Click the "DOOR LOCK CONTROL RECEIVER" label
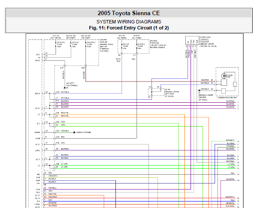This screenshot has width=260, height=208. tap(205, 39)
